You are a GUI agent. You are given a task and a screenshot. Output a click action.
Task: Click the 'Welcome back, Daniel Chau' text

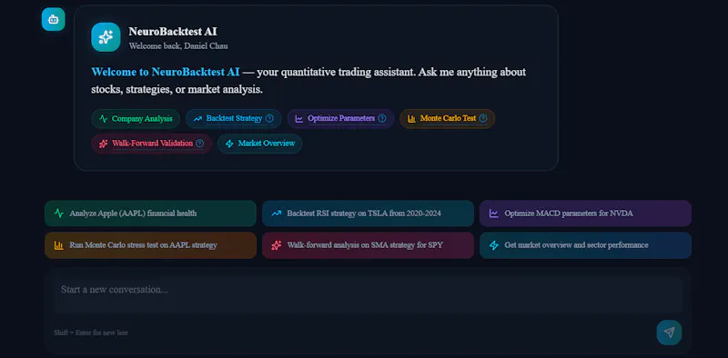178,46
